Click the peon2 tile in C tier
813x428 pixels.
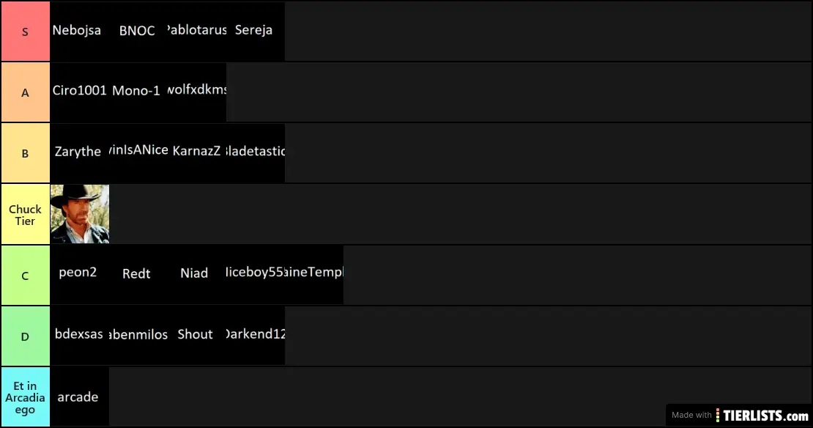click(79, 274)
